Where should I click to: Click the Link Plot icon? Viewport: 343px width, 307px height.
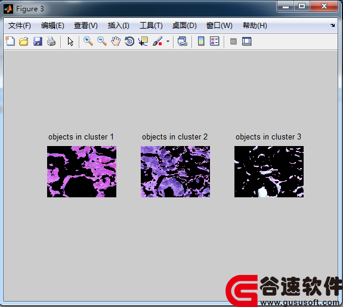[x=182, y=41]
